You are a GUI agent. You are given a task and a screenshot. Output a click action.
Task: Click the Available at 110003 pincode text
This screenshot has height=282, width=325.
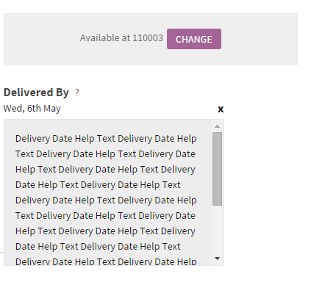coord(121,38)
